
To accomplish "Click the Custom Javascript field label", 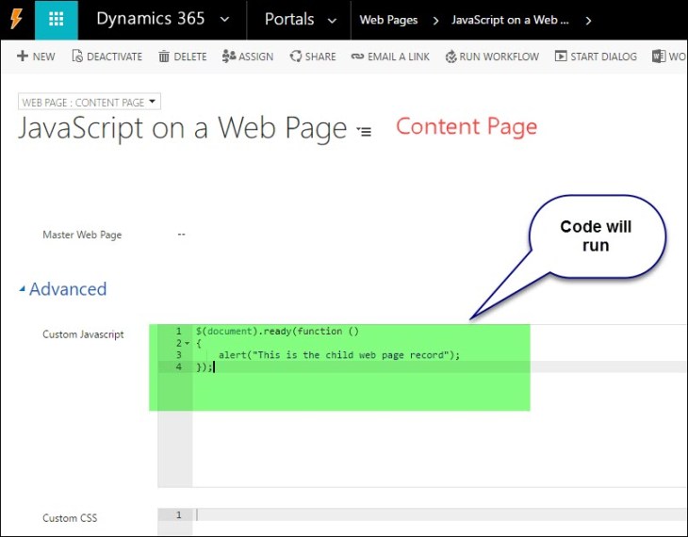I will tap(83, 334).
